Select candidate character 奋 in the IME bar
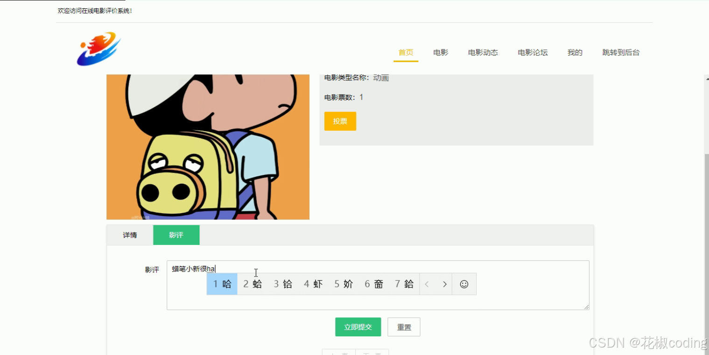The height and width of the screenshot is (355, 709). tap(374, 284)
